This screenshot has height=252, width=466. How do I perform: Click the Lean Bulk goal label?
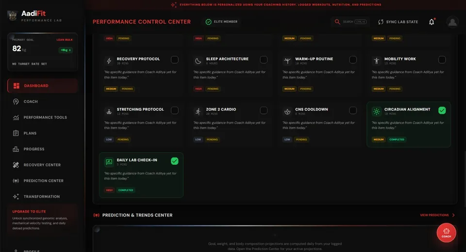point(65,40)
